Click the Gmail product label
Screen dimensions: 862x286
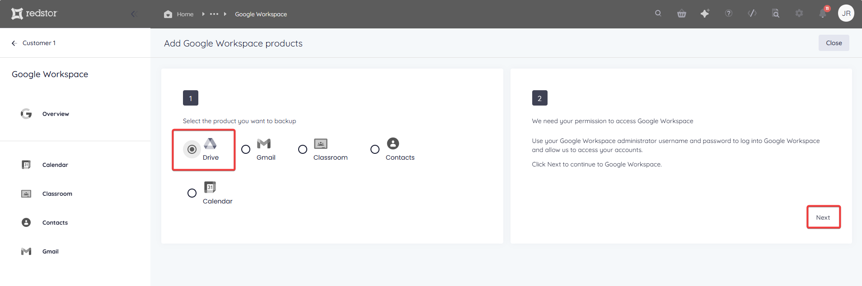(x=266, y=157)
